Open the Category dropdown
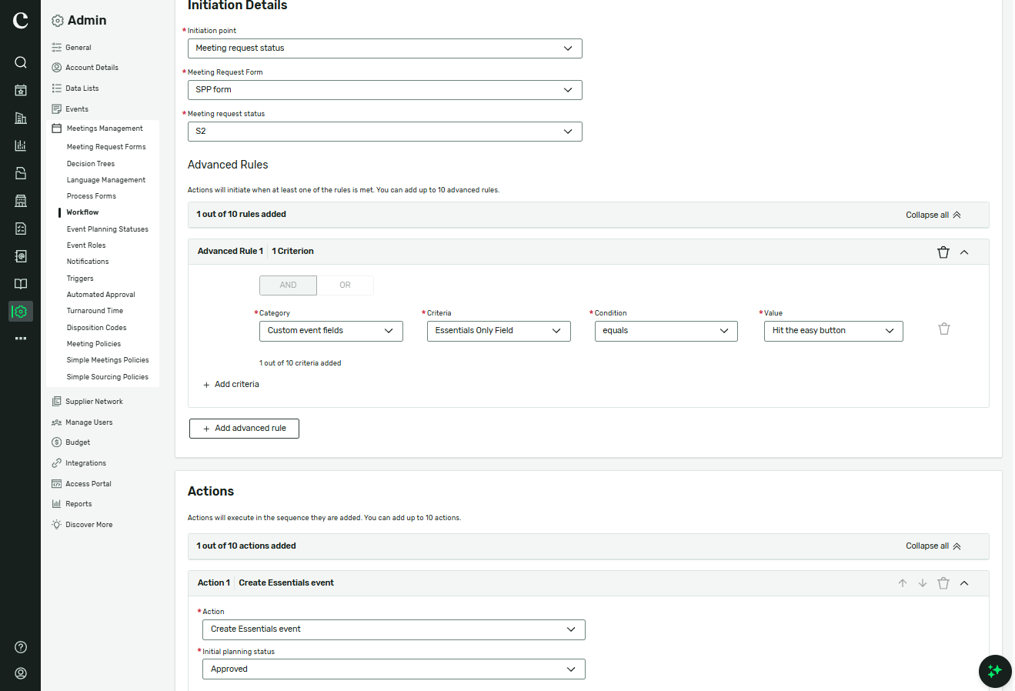This screenshot has width=1015, height=691. click(331, 331)
